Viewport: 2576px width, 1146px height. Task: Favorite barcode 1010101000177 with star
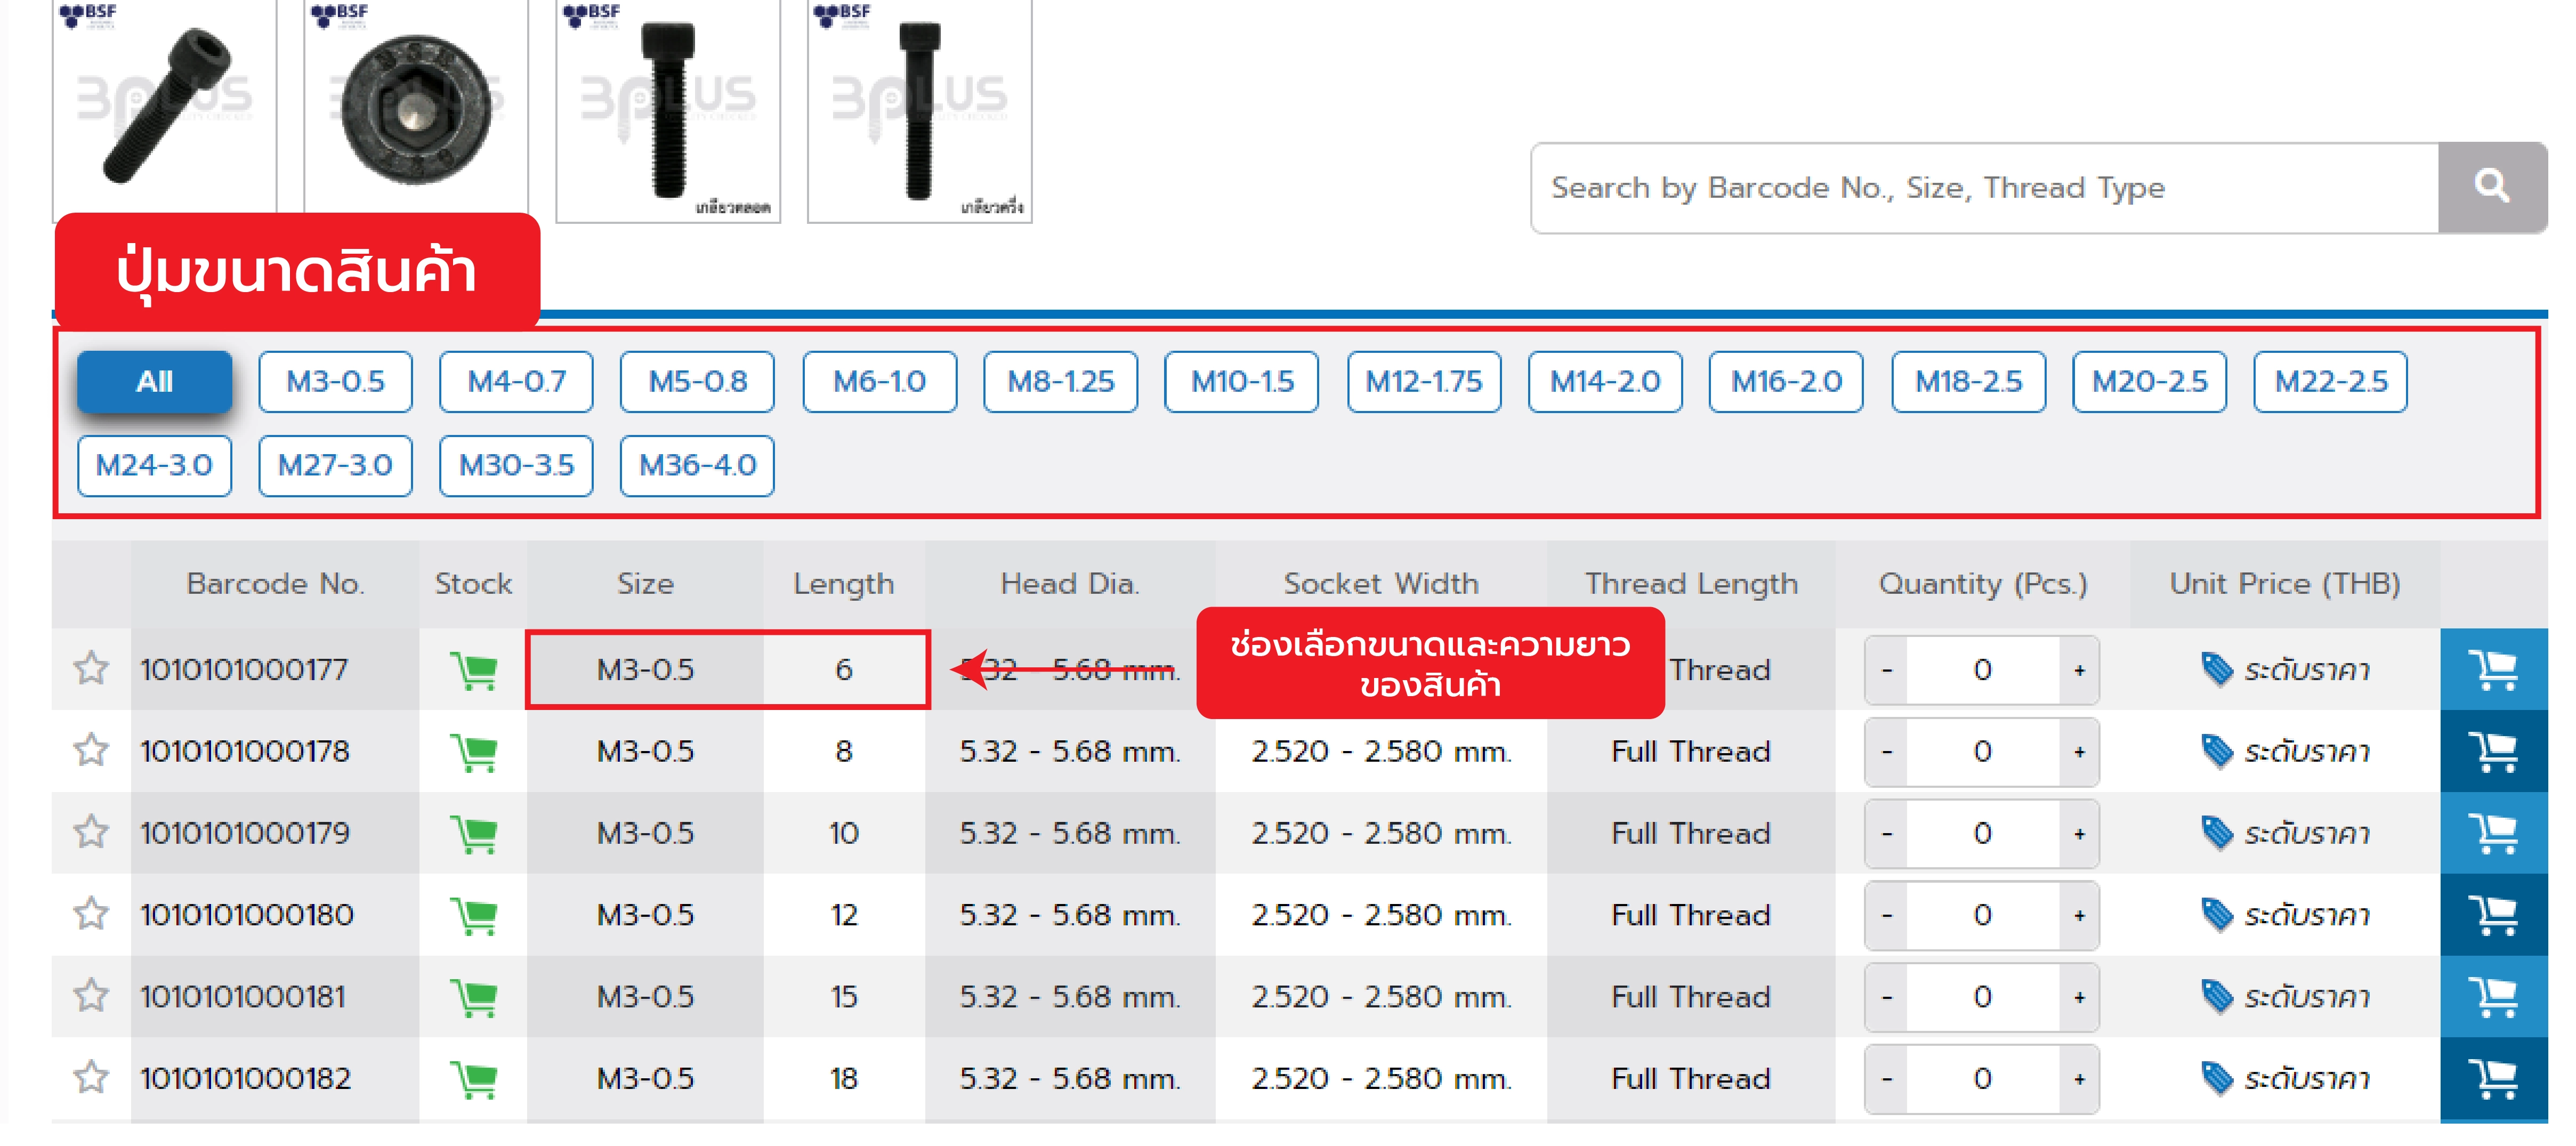(x=91, y=668)
